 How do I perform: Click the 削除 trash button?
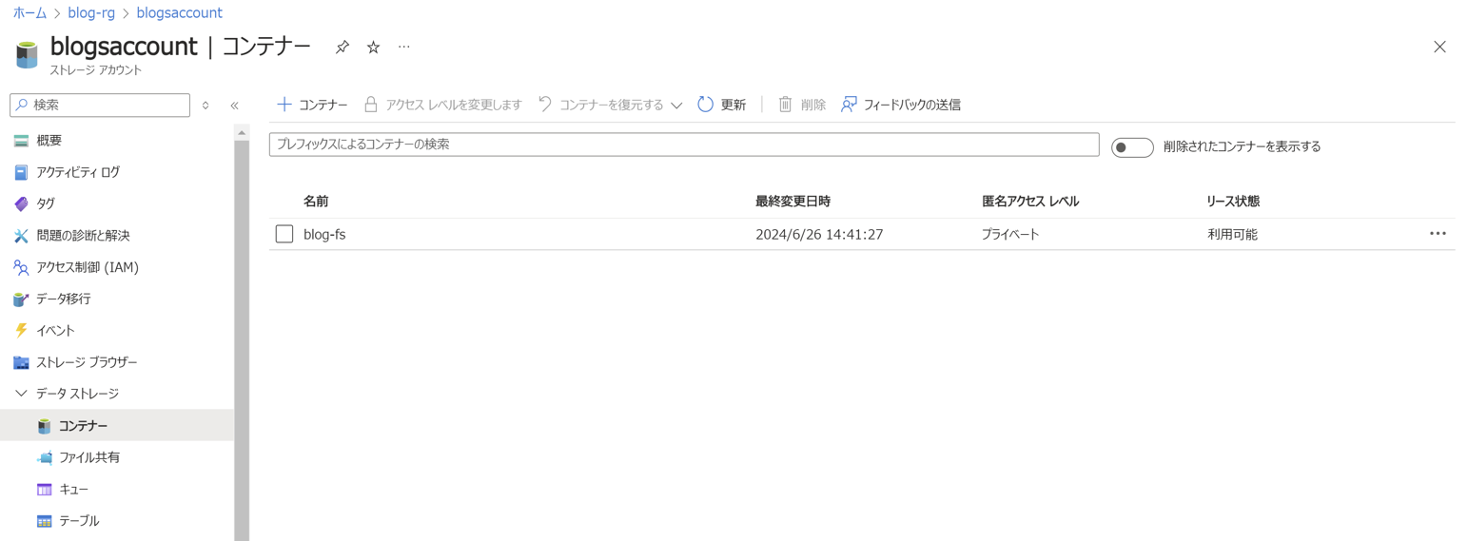point(802,105)
